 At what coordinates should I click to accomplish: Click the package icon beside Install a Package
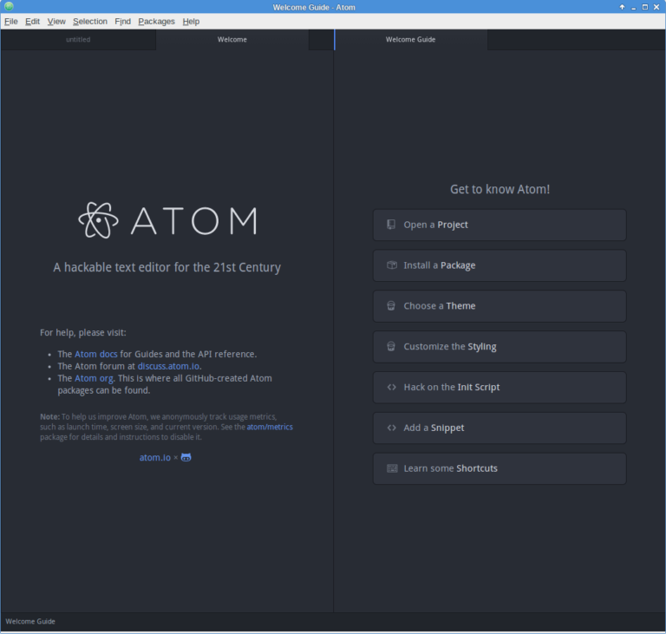392,265
